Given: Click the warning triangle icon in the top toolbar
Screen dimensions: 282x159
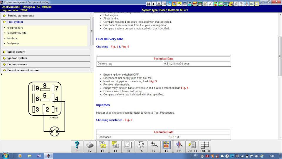Looking at the screenshot, I should [x=159, y=4].
